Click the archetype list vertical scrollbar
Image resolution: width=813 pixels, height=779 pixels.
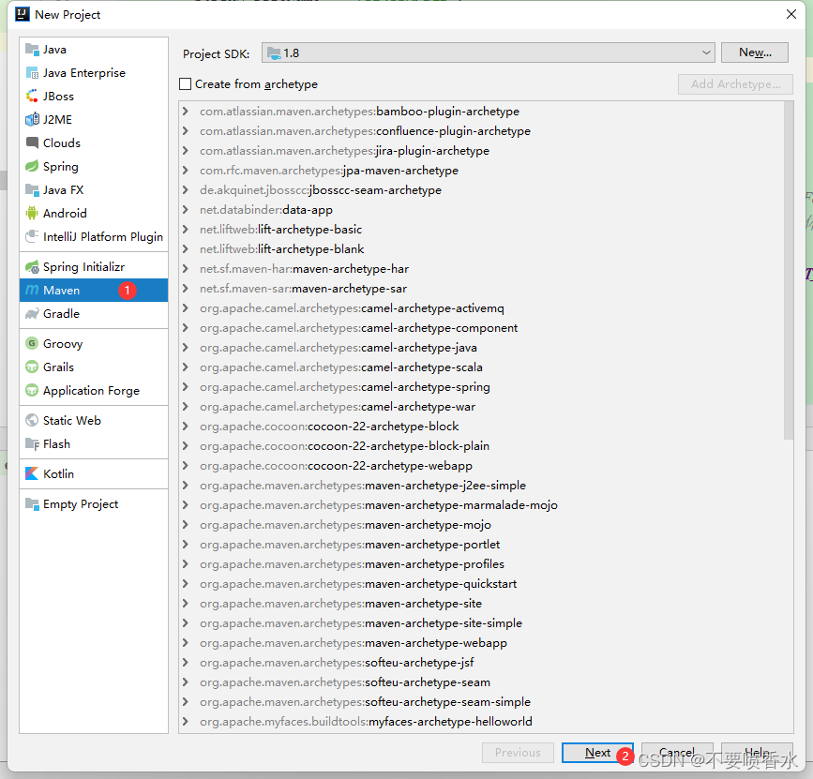tap(789, 271)
